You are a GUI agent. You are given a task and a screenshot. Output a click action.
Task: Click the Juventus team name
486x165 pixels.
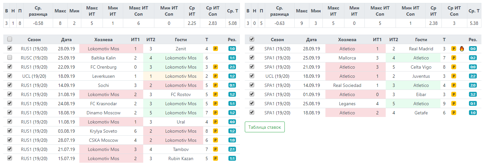[421, 76]
